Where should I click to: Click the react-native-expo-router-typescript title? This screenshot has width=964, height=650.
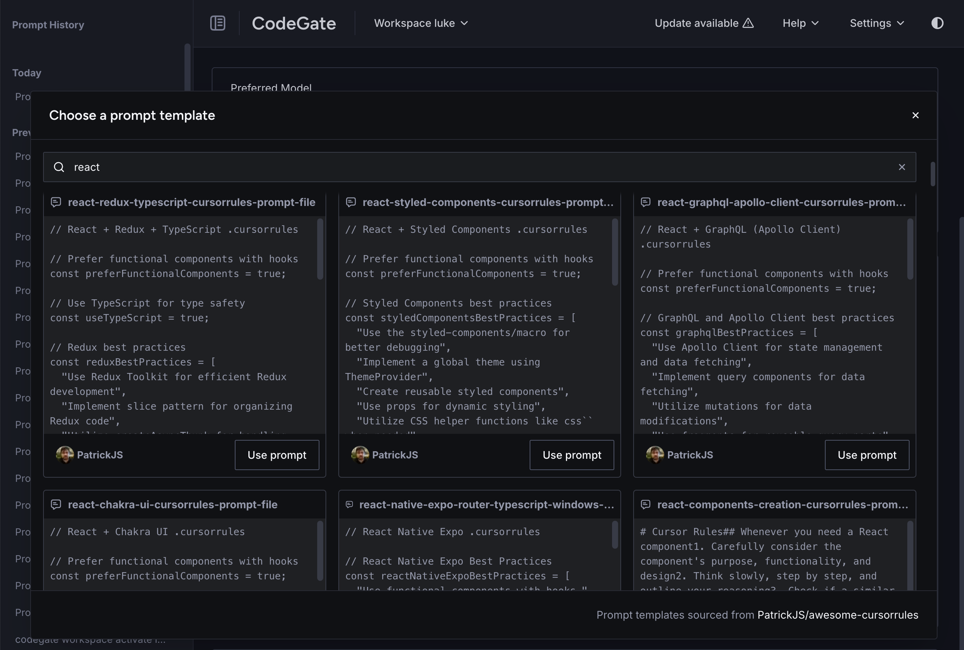487,505
